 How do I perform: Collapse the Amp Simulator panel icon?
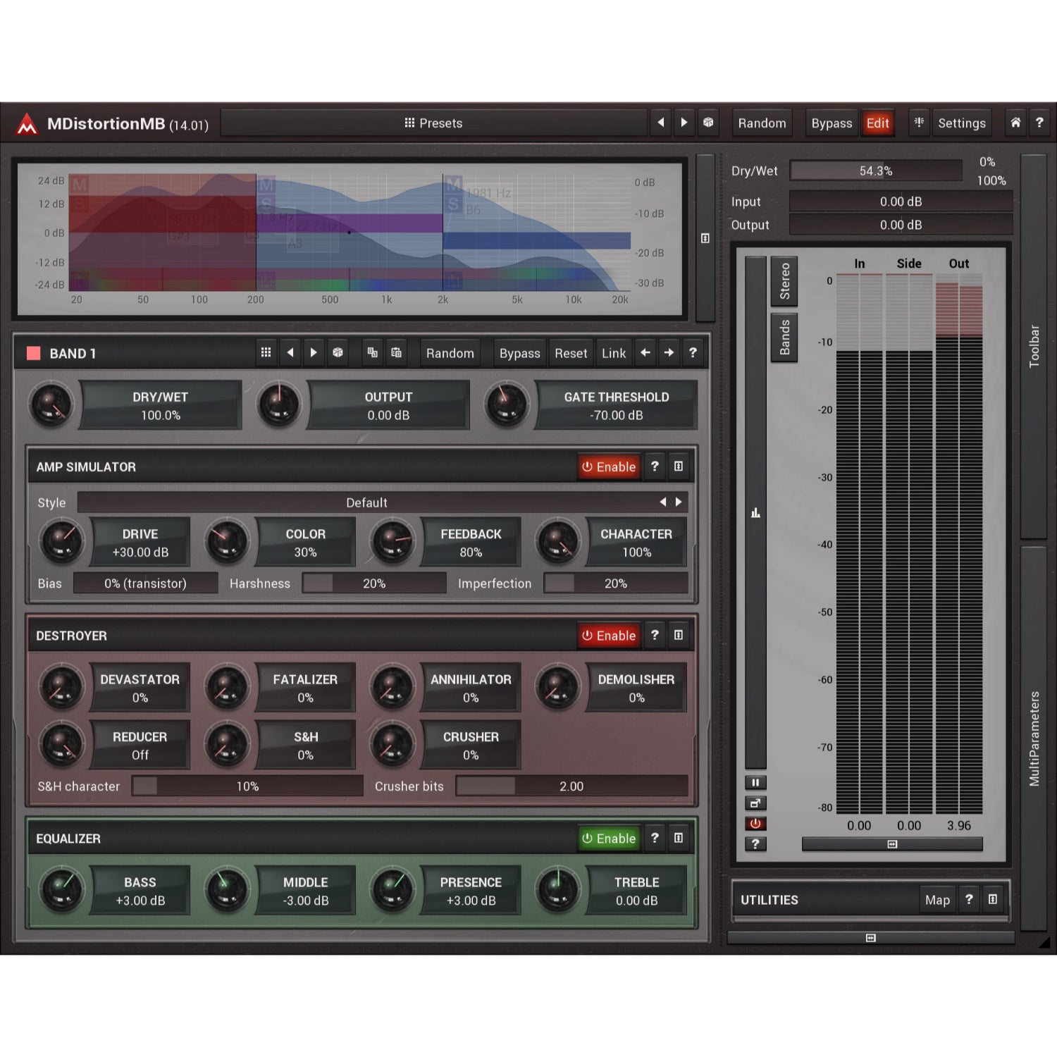(679, 466)
